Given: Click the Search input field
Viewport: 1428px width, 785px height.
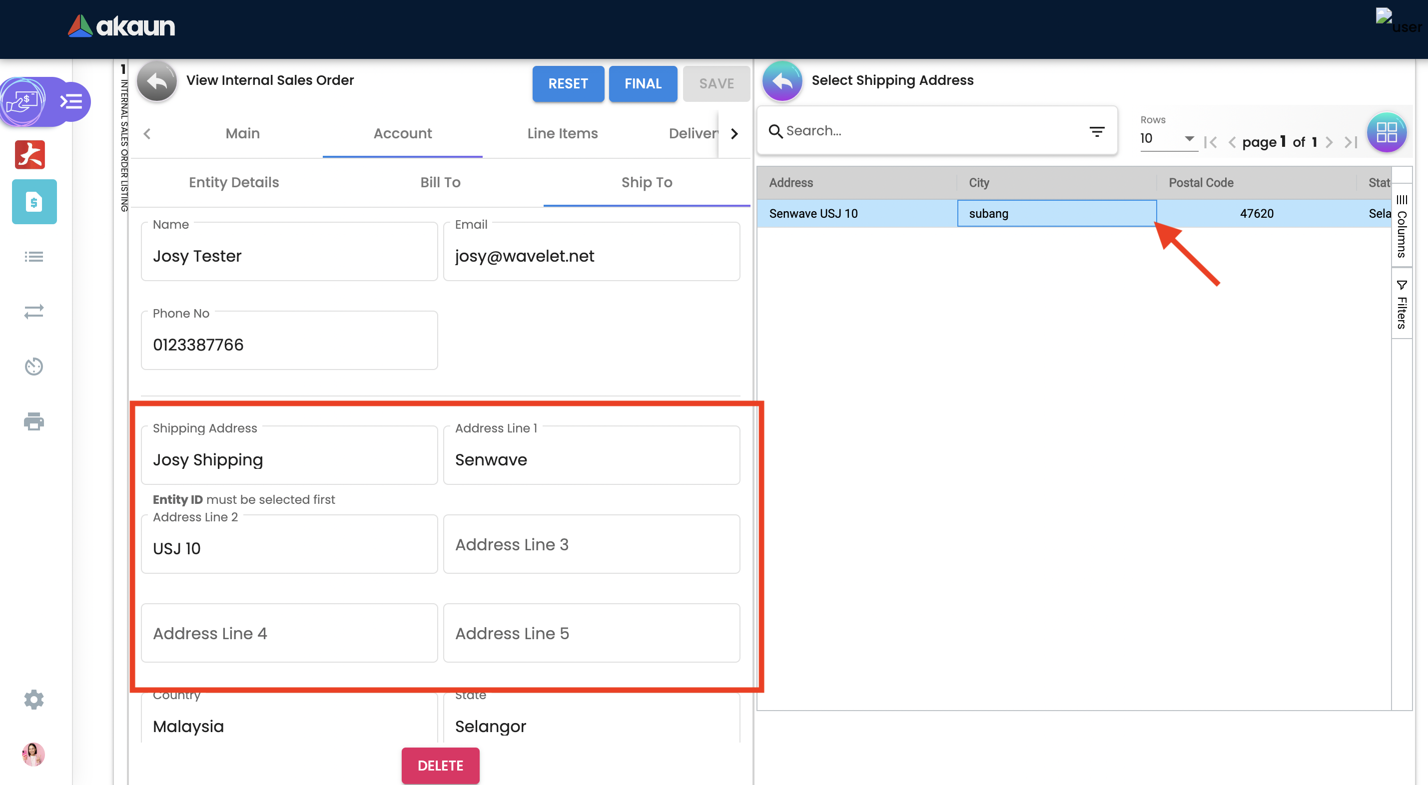Looking at the screenshot, I should (931, 131).
